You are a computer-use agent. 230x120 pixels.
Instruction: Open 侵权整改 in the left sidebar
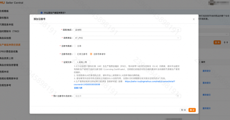pos(5,18)
